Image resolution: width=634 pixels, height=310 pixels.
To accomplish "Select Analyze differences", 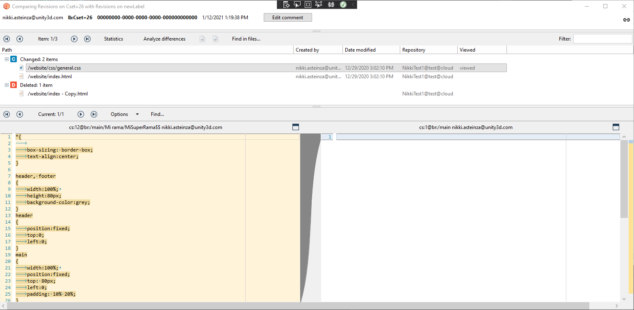I will [164, 38].
